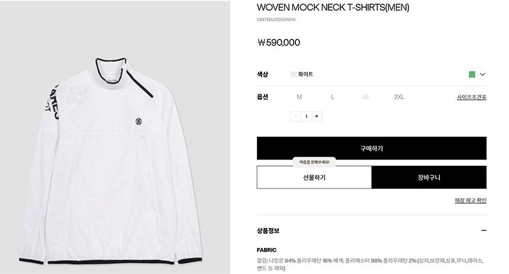Click the quantity input field showing 1
The height and width of the screenshot is (274, 509).
coord(306,116)
